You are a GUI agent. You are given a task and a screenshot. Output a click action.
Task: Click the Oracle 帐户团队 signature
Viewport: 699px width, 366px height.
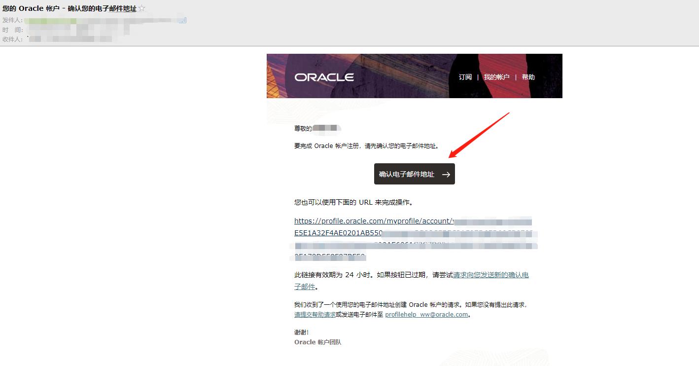coord(317,342)
